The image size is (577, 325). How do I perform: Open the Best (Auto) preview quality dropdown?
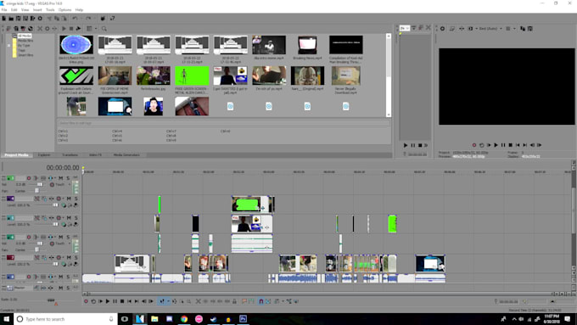point(490,29)
